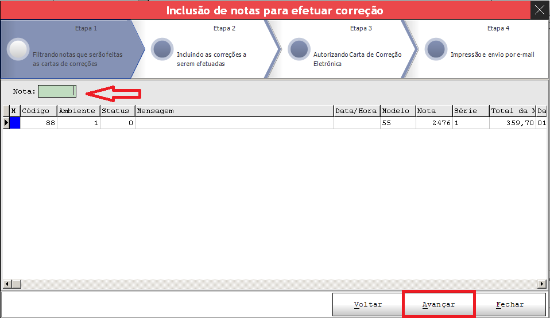Select the Modelo cell with value 55
Screen dimensions: 550x318
(398, 123)
